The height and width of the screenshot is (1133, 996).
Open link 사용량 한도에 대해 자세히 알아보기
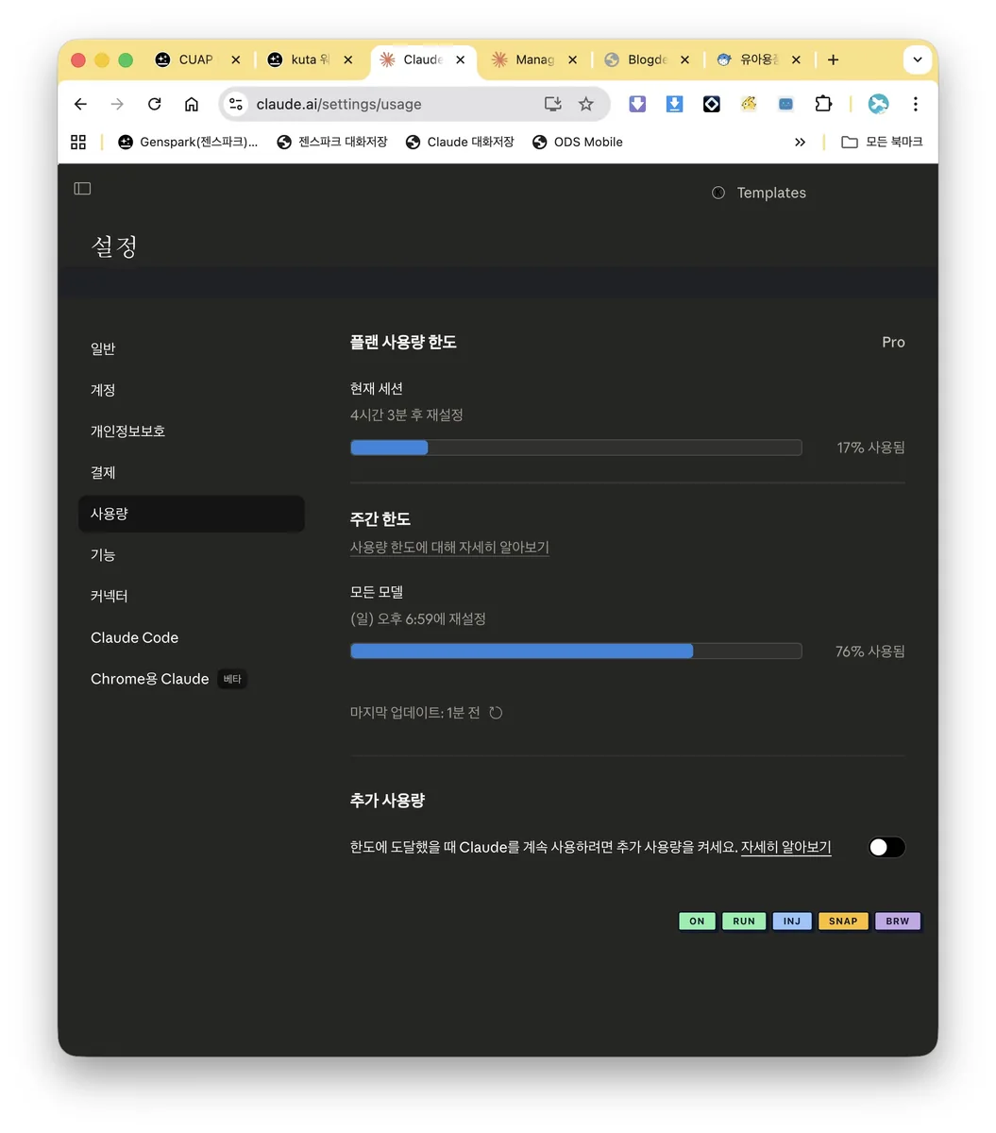pyautogui.click(x=449, y=548)
